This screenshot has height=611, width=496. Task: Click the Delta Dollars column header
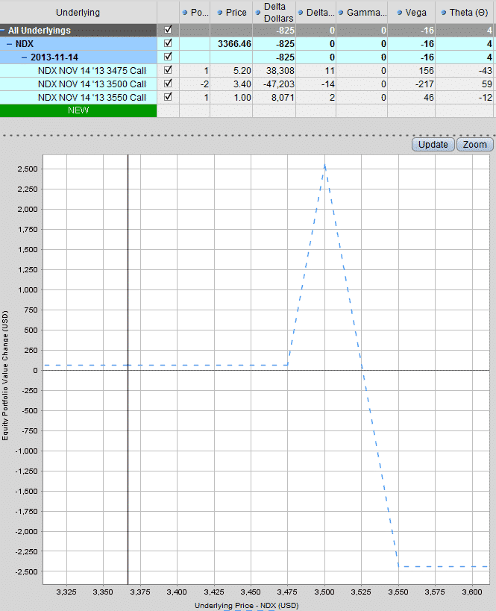pos(274,12)
